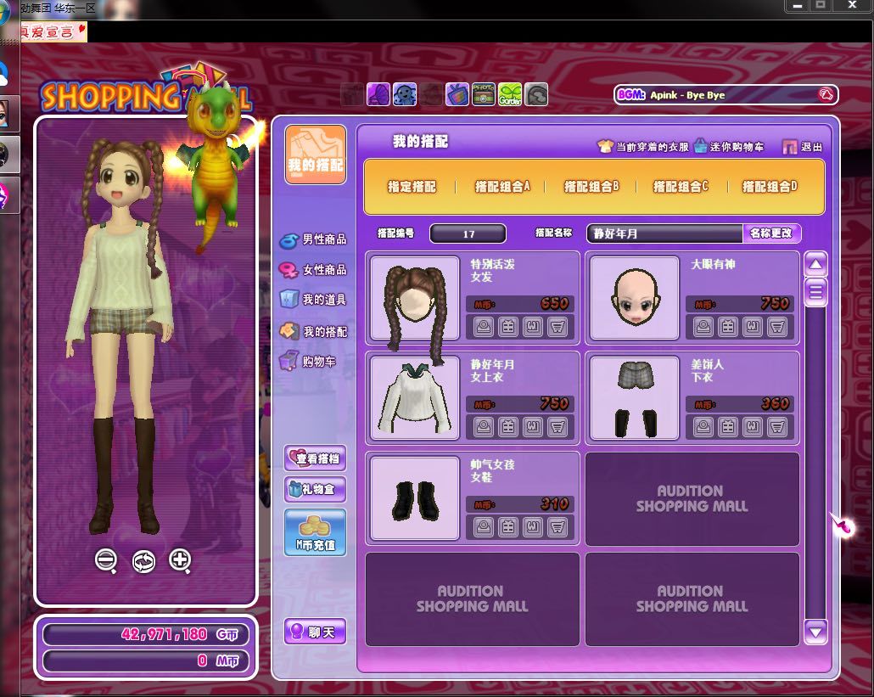Open 女性商品 in the sidebar

(x=313, y=270)
